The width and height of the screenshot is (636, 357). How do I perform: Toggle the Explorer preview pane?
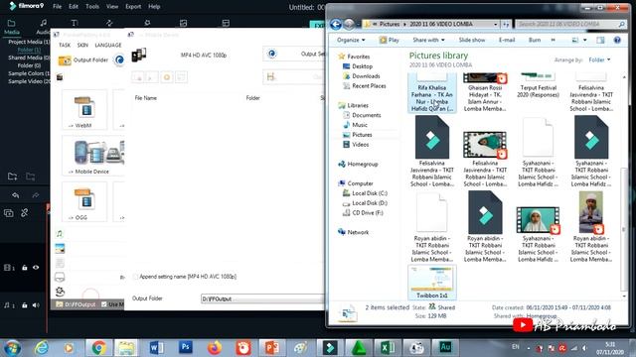pyautogui.click(x=600, y=40)
